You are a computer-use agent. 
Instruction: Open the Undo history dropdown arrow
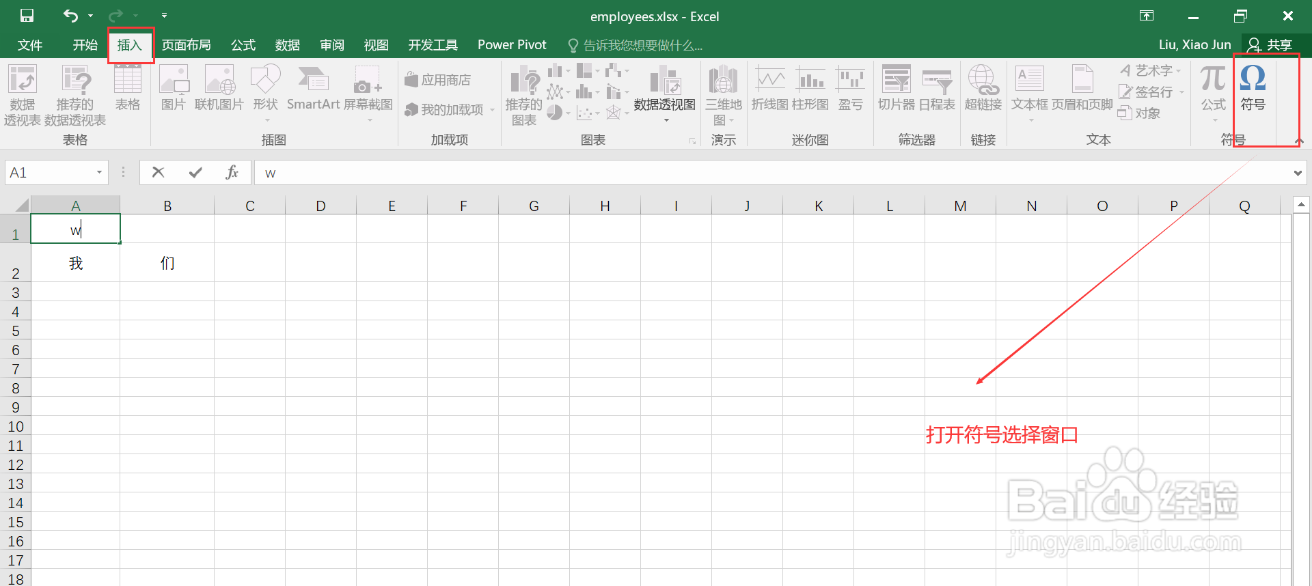pyautogui.click(x=90, y=16)
